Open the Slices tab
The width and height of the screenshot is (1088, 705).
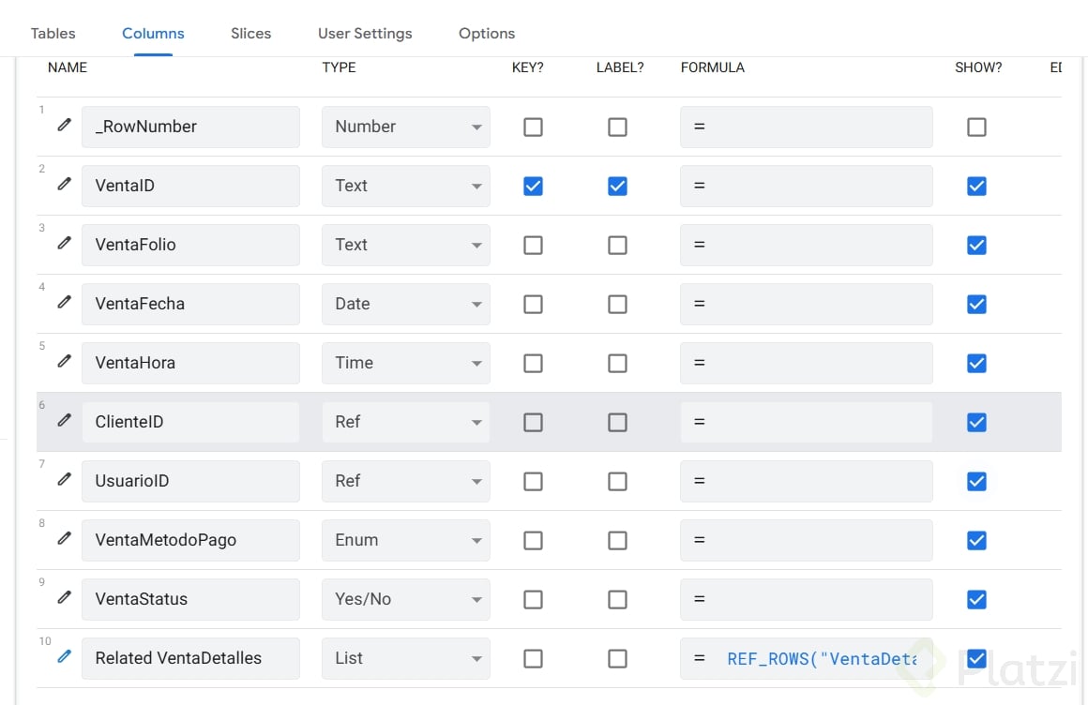(250, 33)
